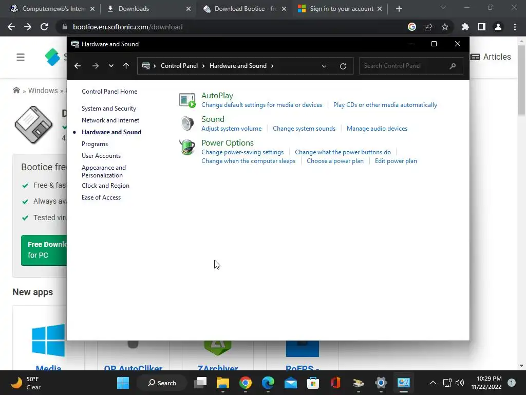
Task: Close the Downloads tab
Action: 189,9
